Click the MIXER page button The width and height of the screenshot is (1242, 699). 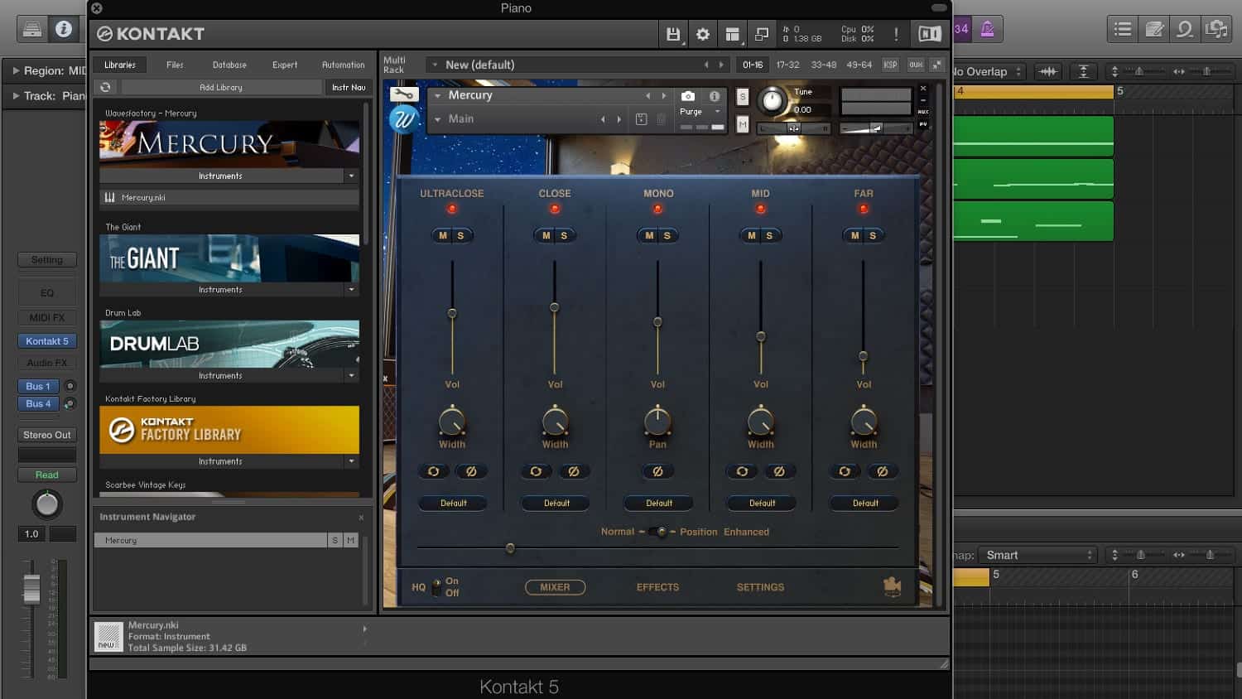tap(555, 587)
